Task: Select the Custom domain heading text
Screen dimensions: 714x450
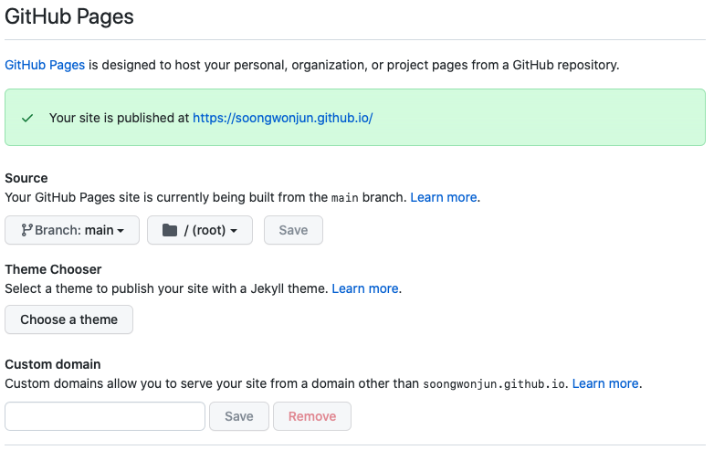Action: [53, 364]
